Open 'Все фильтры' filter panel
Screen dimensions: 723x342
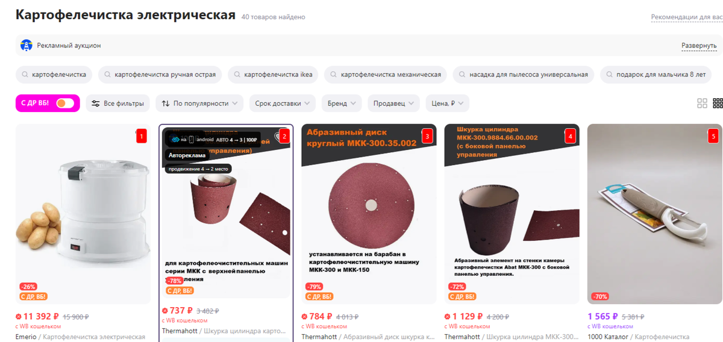click(117, 104)
